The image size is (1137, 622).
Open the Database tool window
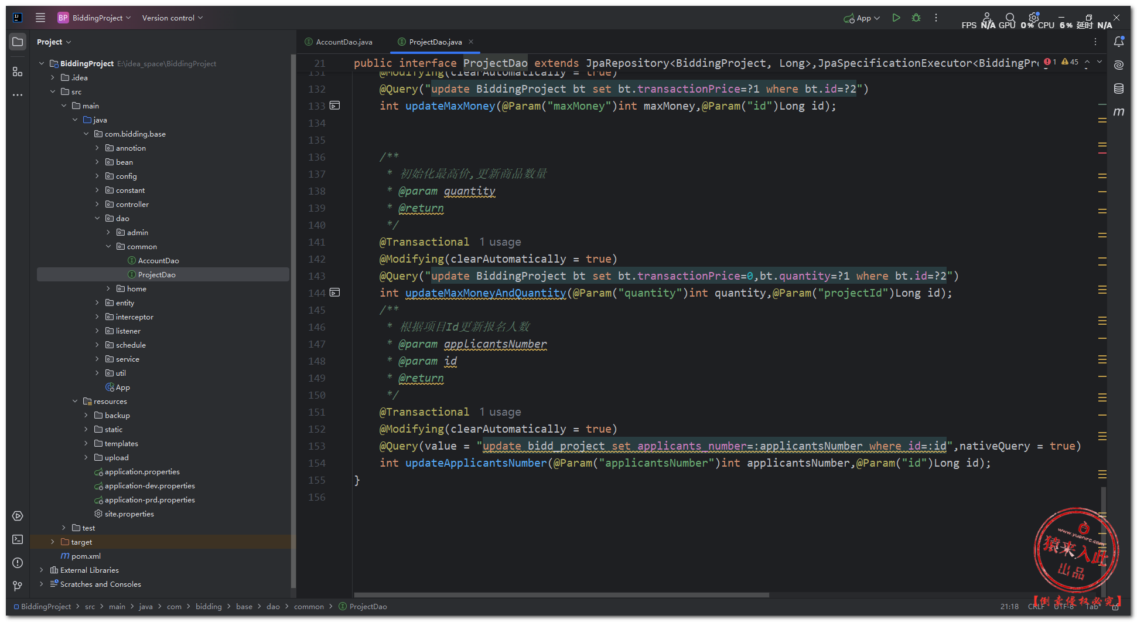(1118, 89)
